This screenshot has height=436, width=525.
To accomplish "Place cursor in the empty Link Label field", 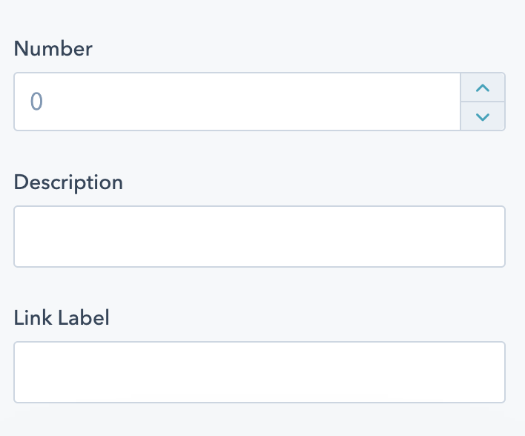I will click(260, 372).
